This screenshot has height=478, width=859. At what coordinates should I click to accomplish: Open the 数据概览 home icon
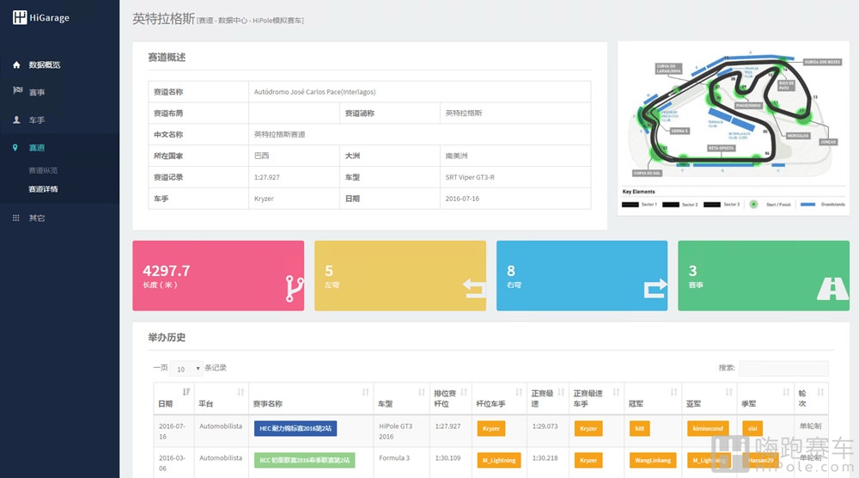(x=16, y=64)
